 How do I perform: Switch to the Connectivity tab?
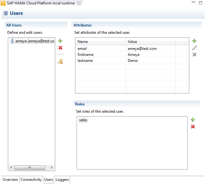(x=31, y=180)
